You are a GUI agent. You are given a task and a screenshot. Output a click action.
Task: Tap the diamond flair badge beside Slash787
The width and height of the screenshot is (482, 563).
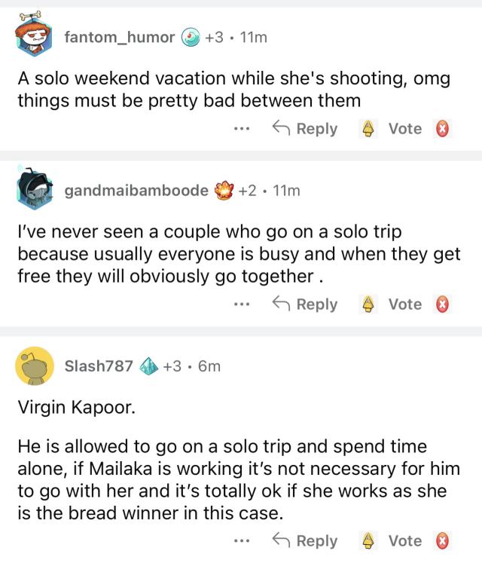click(x=147, y=366)
